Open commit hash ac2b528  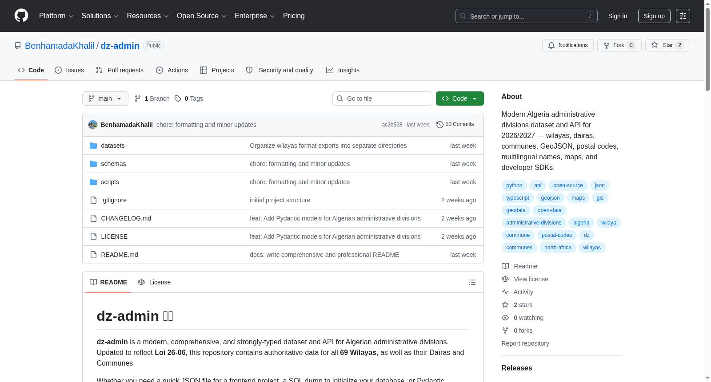392,125
